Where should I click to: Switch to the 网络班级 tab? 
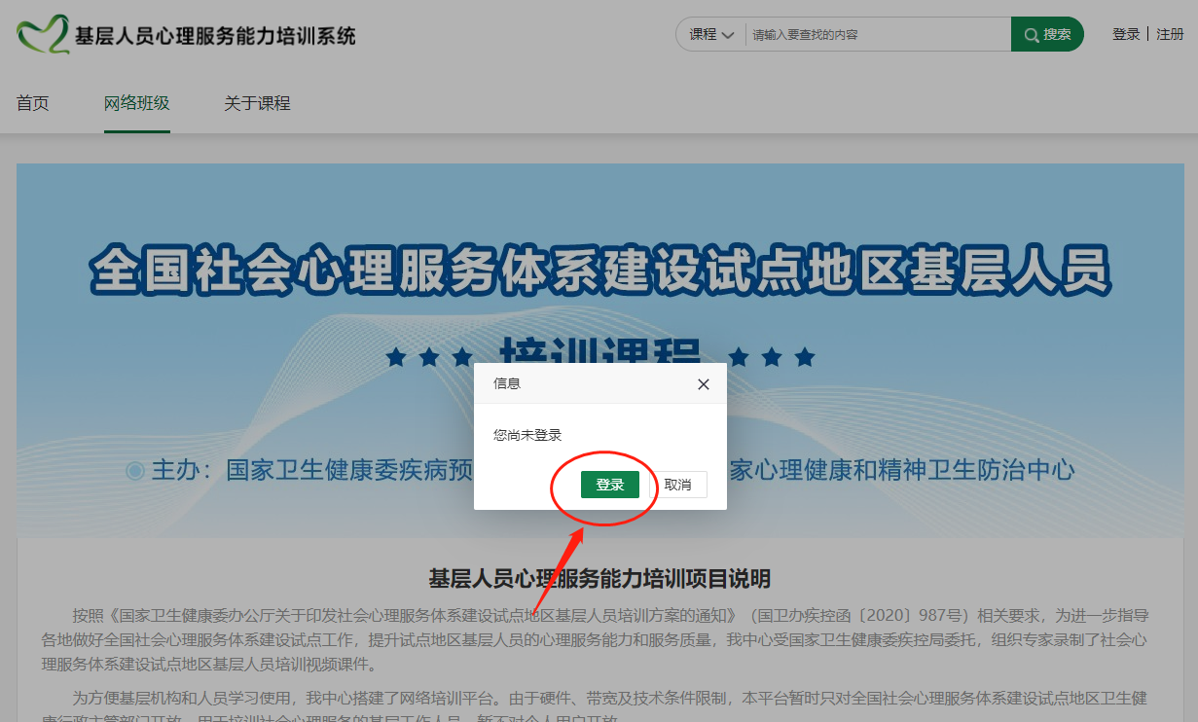click(x=137, y=103)
